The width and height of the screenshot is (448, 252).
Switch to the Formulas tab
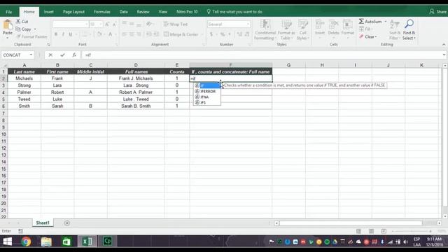coord(102,12)
